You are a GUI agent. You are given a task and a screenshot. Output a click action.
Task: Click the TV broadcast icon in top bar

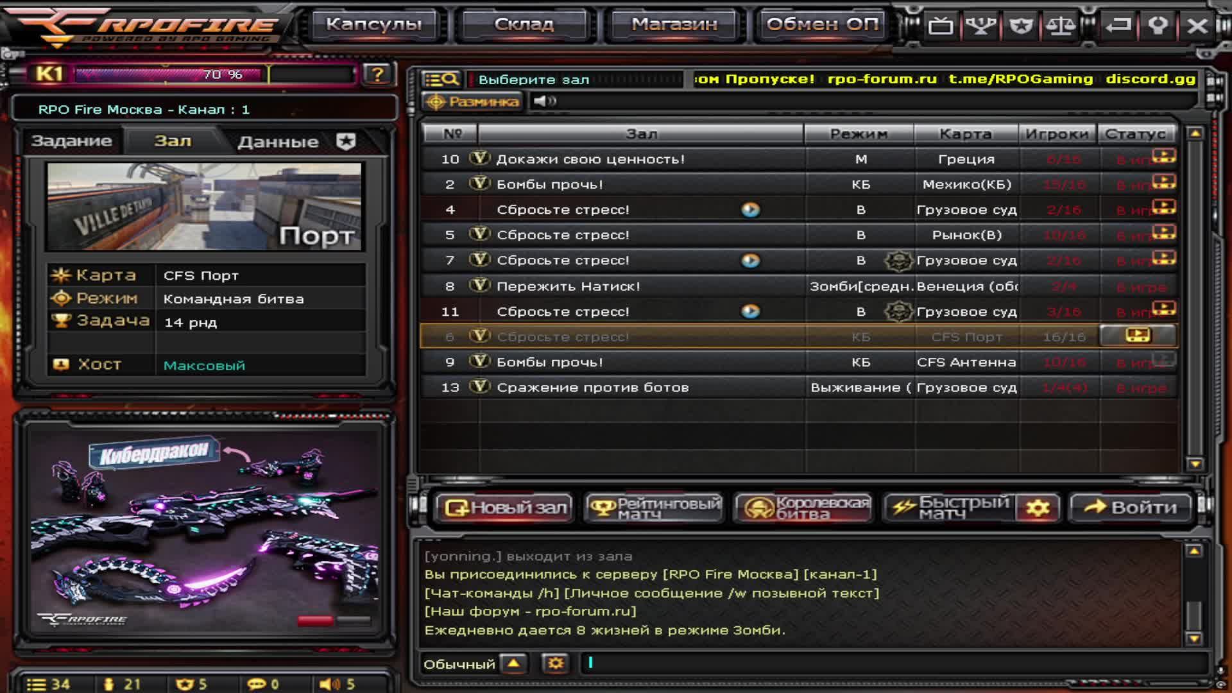(x=940, y=26)
